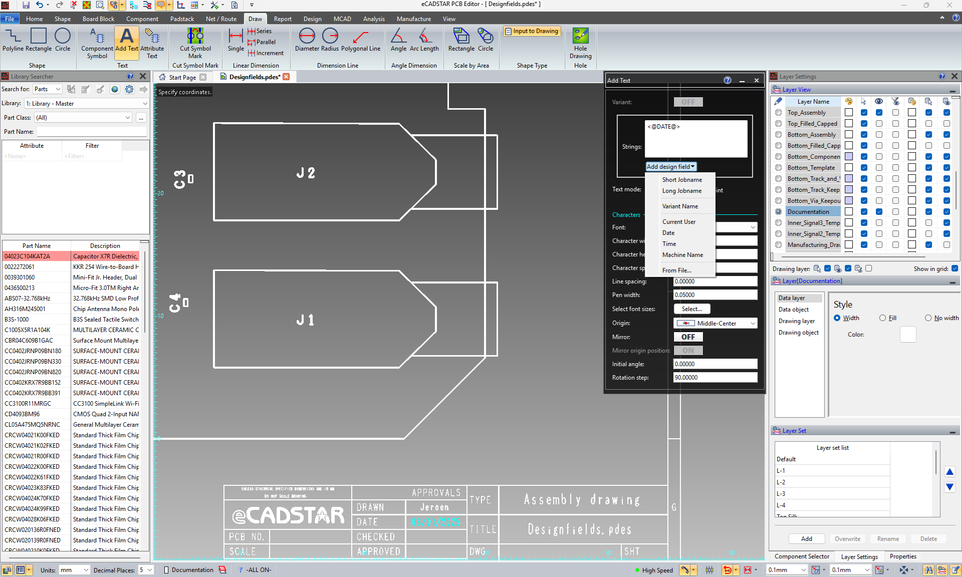Click Bottom_Componen layer color swatch
962x577 pixels.
(849, 157)
